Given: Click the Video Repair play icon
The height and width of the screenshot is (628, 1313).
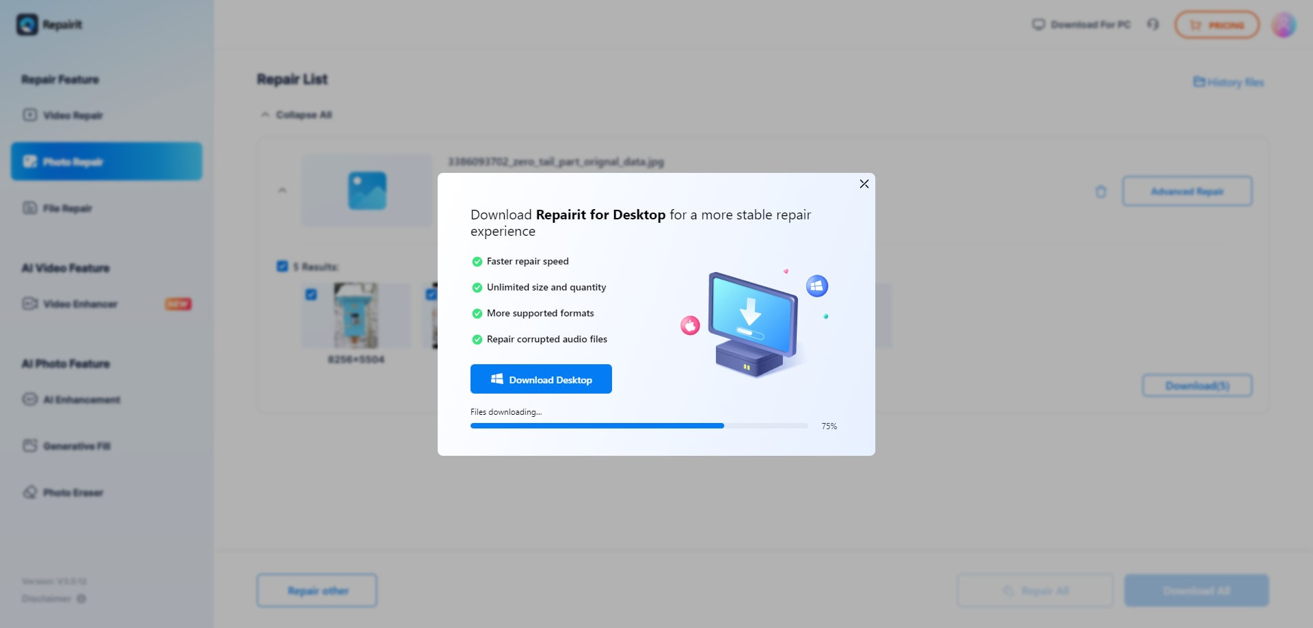Looking at the screenshot, I should click(29, 115).
